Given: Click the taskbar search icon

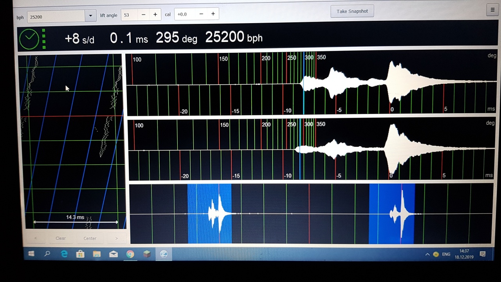Looking at the screenshot, I should pos(47,254).
